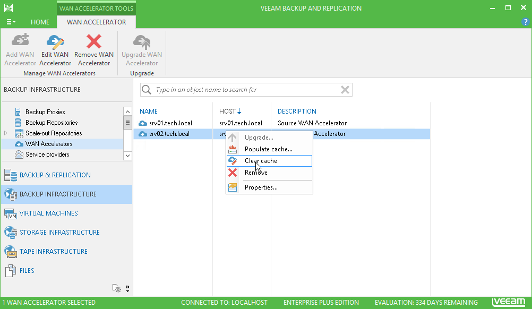Select the srv02.tech.local accelerator row
The image size is (532, 309).
click(281, 134)
